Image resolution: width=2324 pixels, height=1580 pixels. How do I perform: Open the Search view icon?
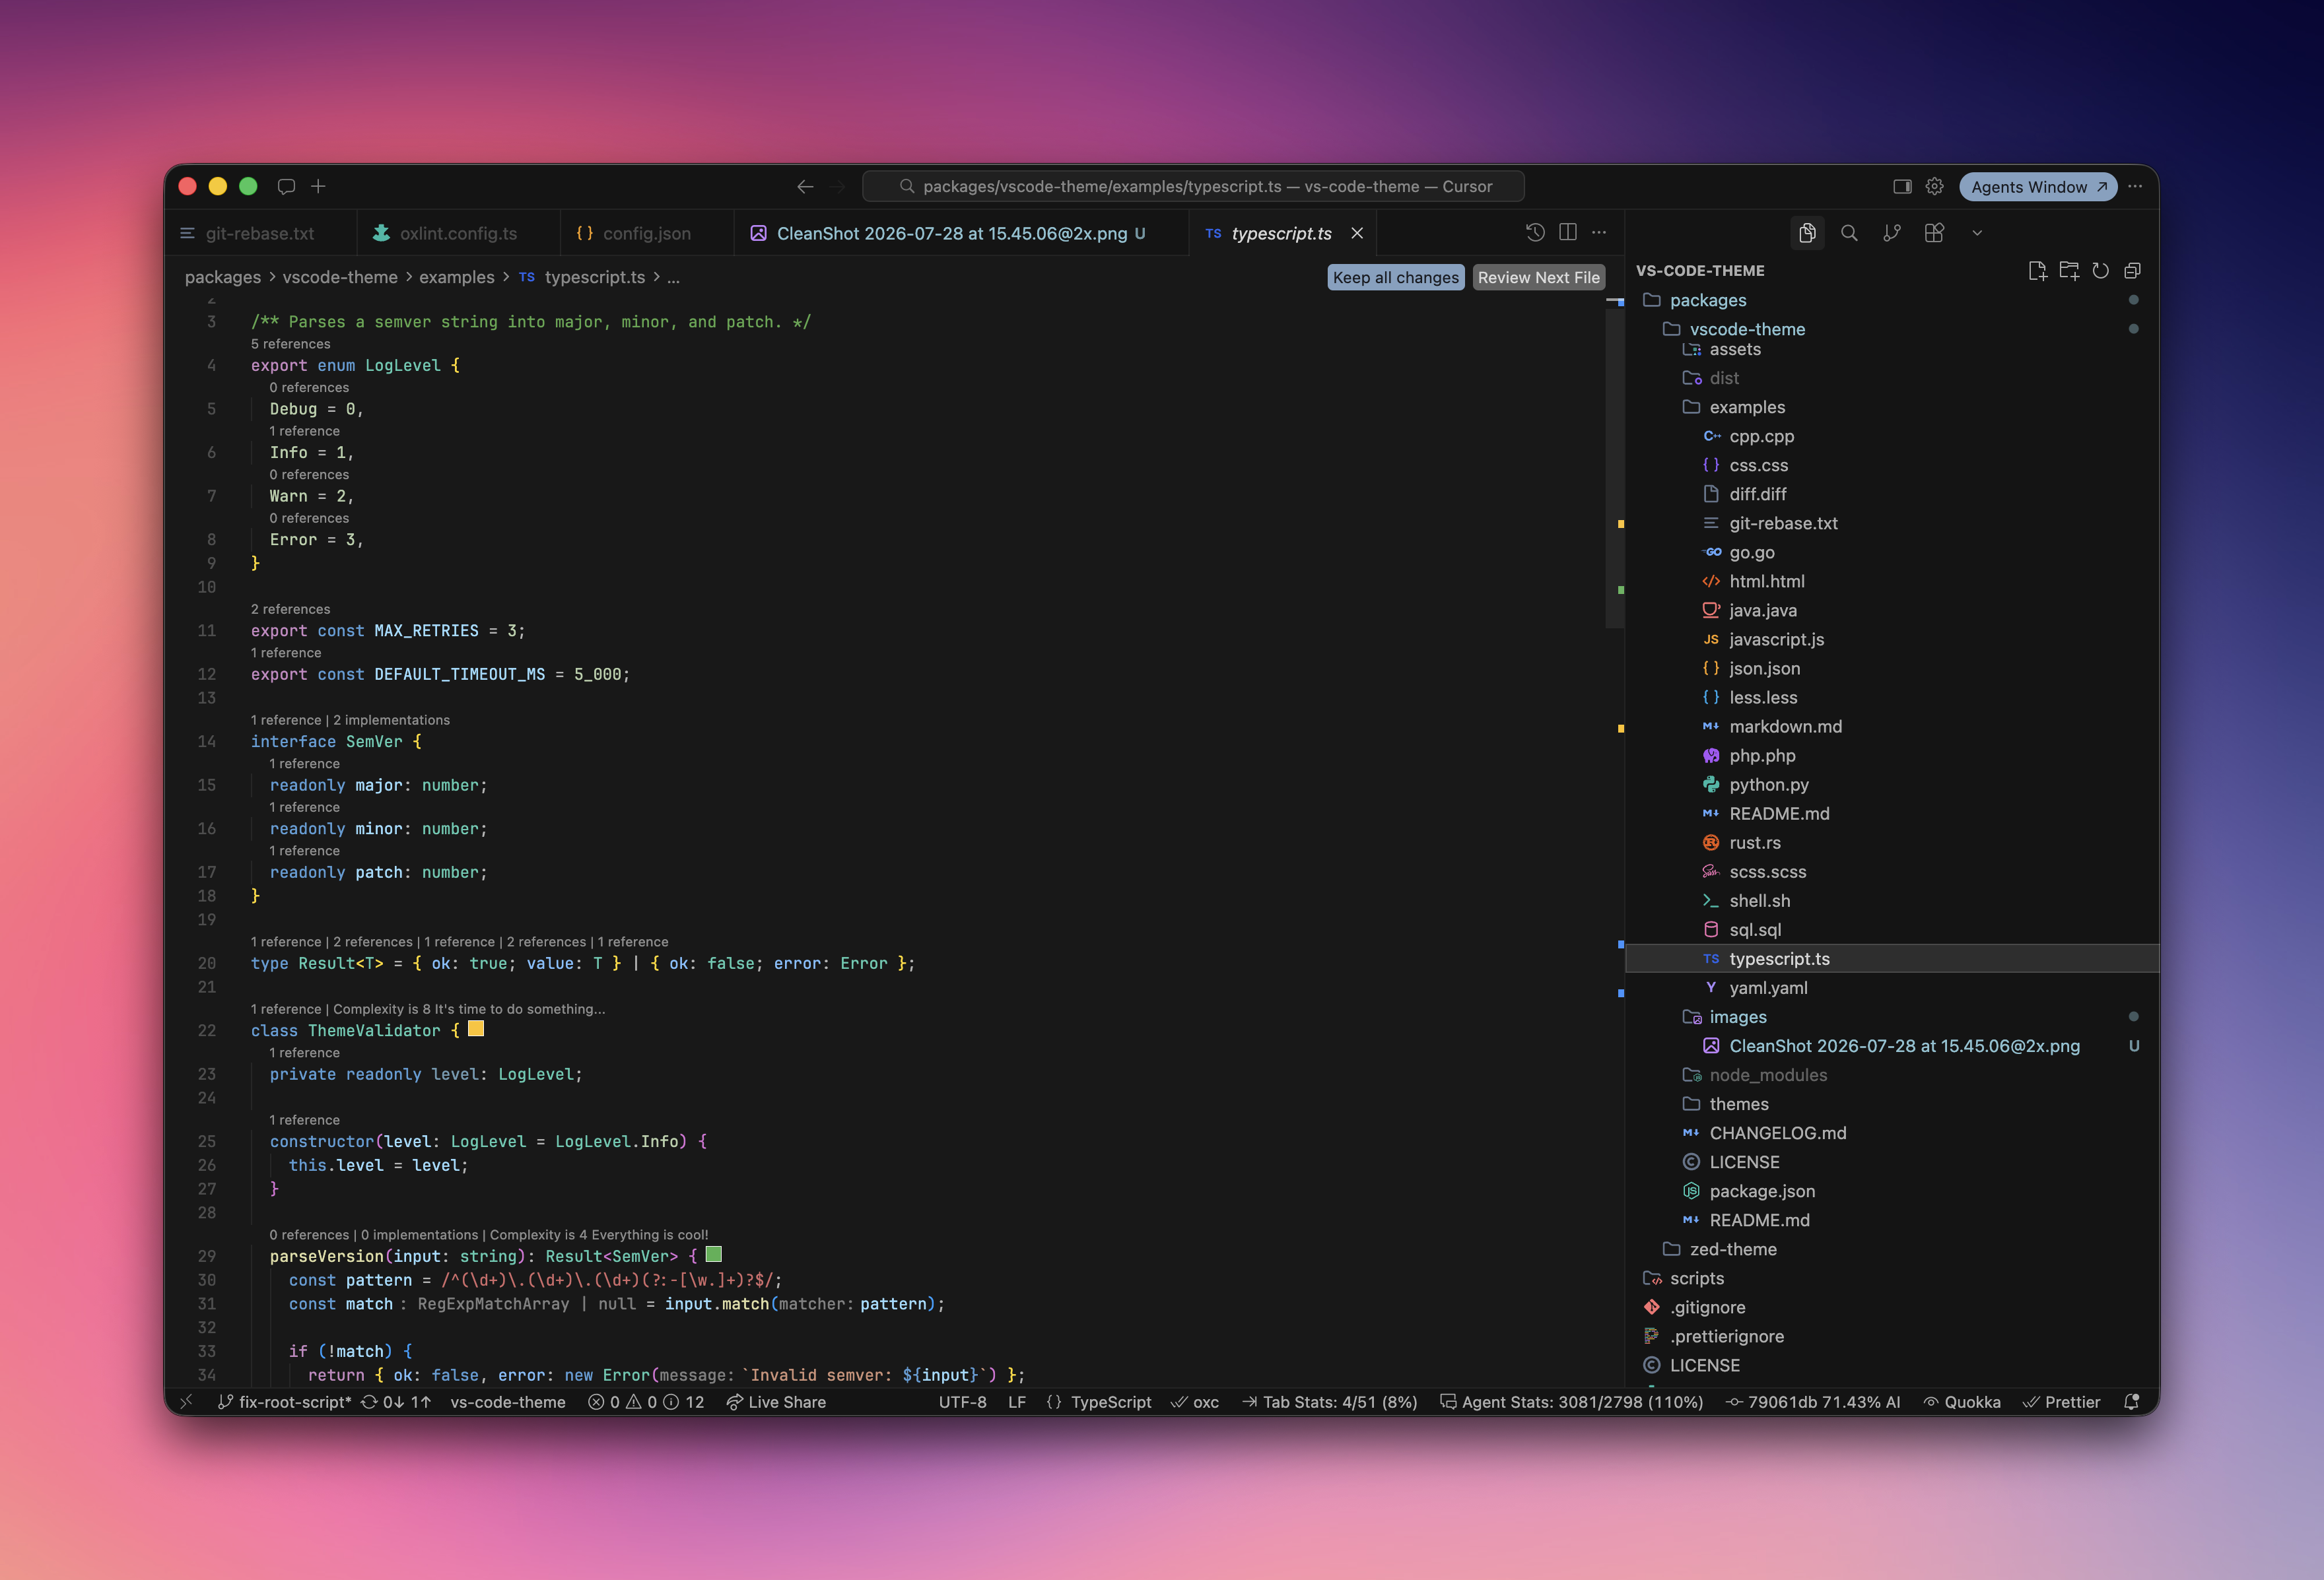pyautogui.click(x=1849, y=233)
